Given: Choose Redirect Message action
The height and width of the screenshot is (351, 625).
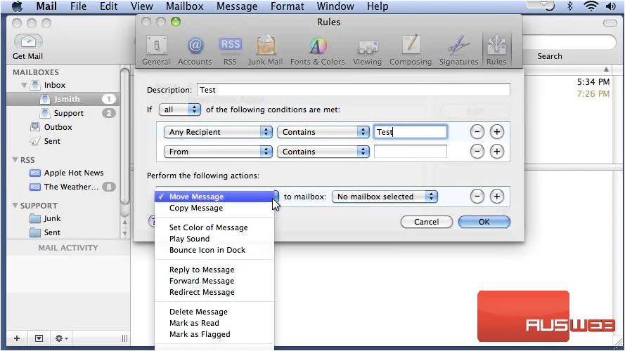Looking at the screenshot, I should (214, 292).
